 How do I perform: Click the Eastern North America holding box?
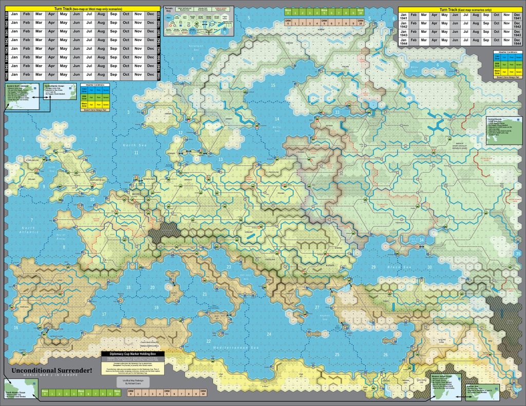tap(23, 96)
